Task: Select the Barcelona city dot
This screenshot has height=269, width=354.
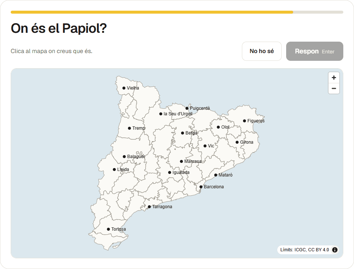Action: [x=201, y=187]
